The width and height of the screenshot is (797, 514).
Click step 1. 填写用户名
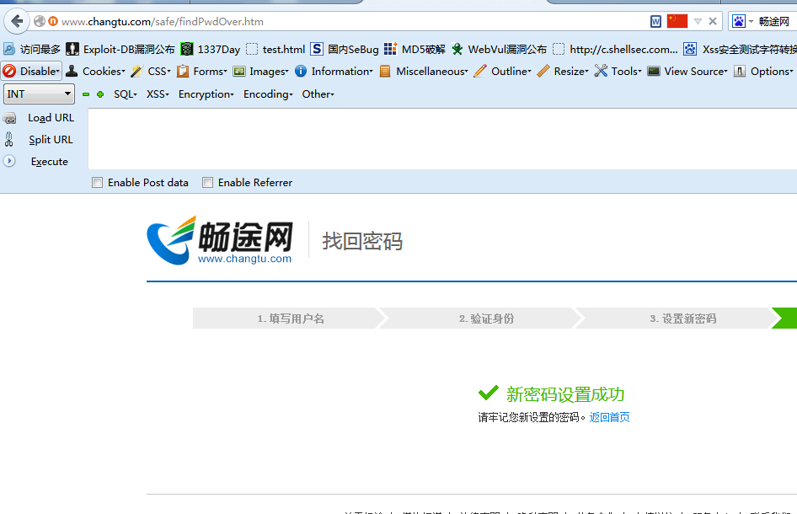tap(290, 319)
